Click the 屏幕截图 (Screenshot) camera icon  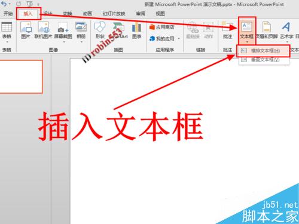pos(63,28)
